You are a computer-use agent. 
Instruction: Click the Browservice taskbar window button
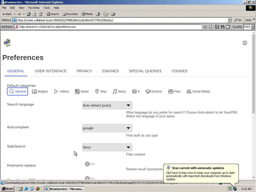point(64,189)
